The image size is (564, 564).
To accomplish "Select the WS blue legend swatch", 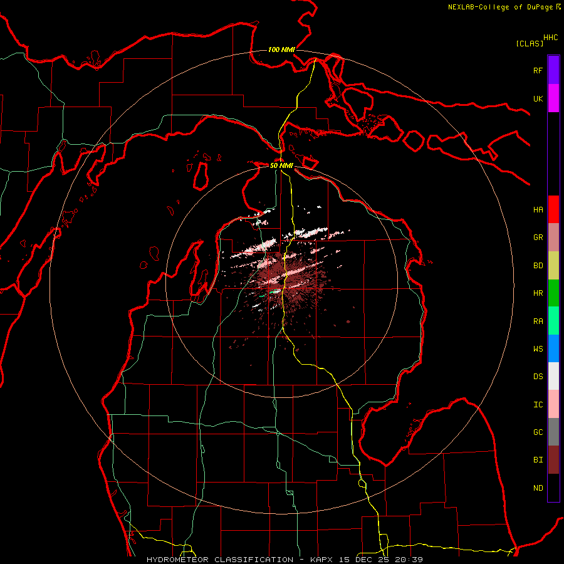I will 553,348.
